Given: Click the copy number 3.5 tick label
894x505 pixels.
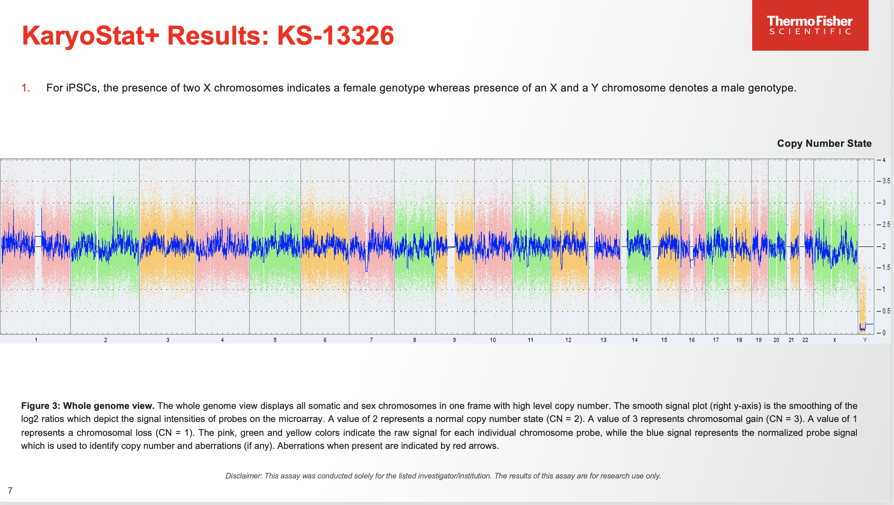Looking at the screenshot, I should click(886, 181).
